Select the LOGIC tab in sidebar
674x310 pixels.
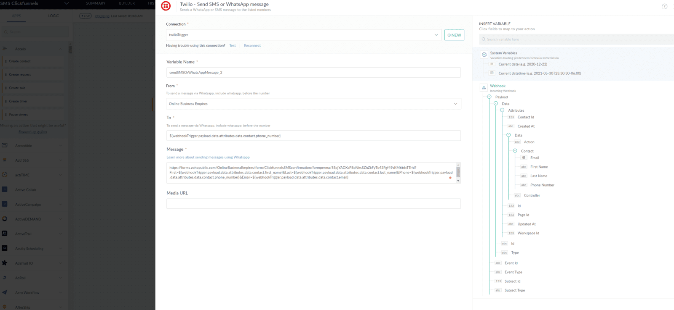53,16
